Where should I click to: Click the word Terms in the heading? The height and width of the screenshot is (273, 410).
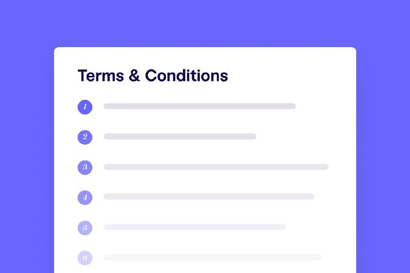(x=101, y=76)
